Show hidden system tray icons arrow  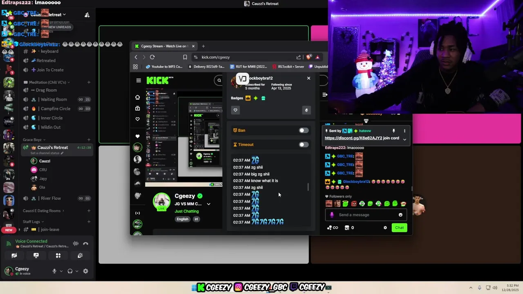point(471,288)
